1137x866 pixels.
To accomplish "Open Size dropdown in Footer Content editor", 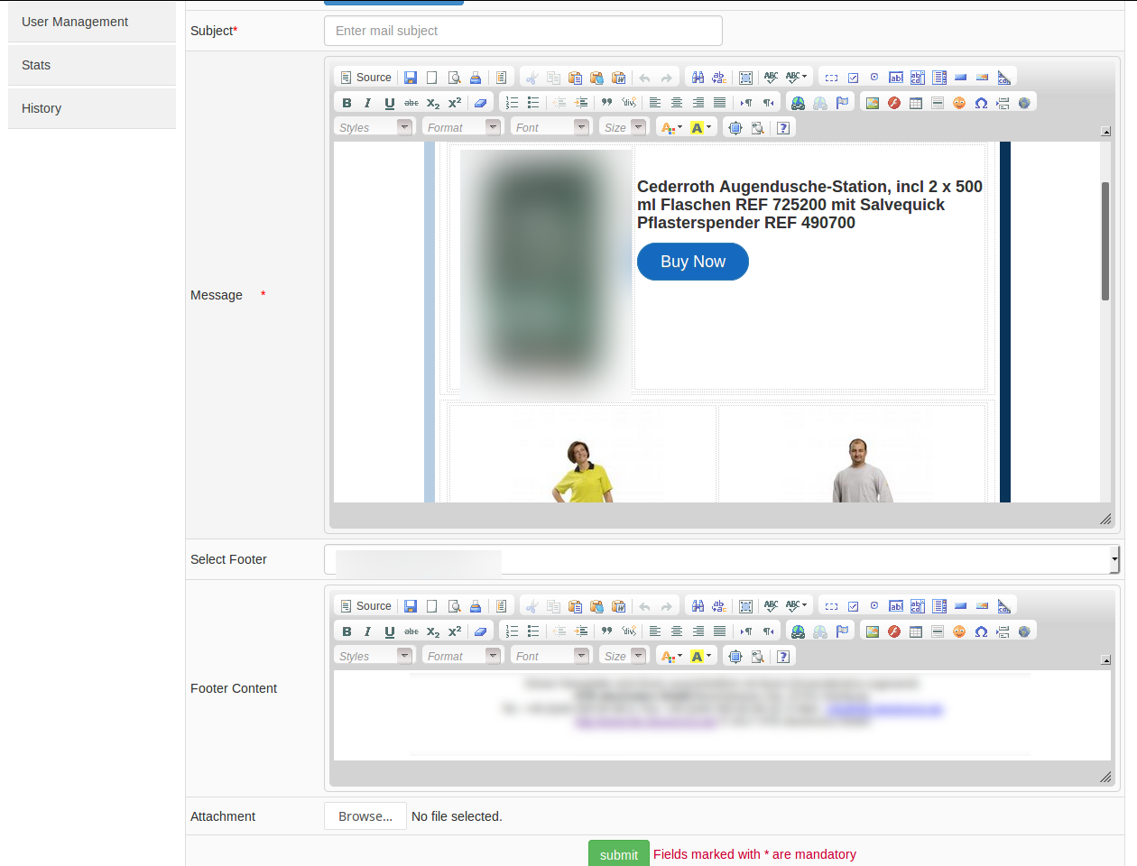I will click(624, 656).
